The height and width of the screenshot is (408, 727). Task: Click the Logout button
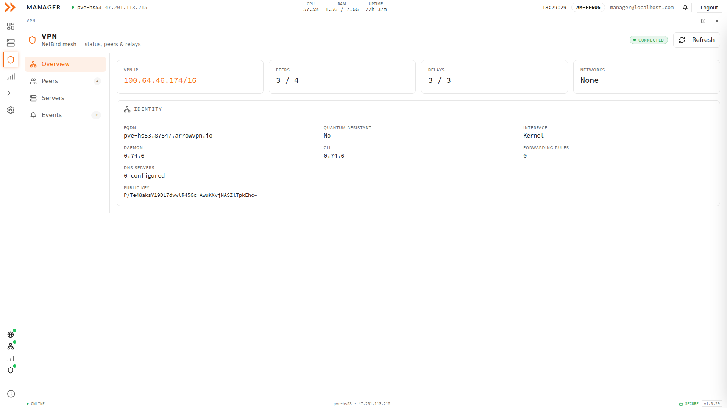coord(709,8)
